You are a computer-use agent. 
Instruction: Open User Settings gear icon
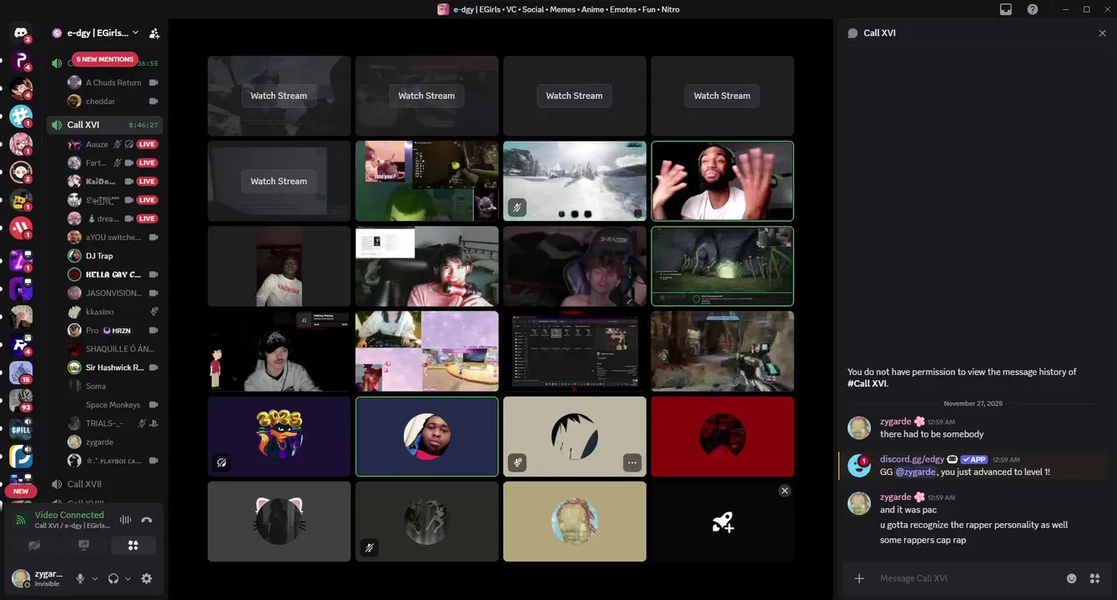coord(147,578)
